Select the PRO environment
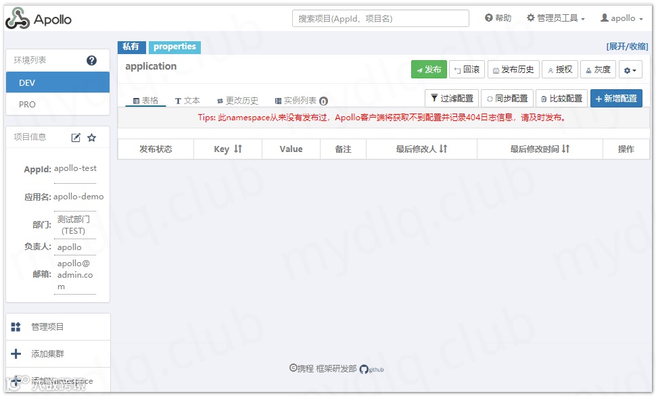Screen dimensions: 656x396 tap(57, 104)
